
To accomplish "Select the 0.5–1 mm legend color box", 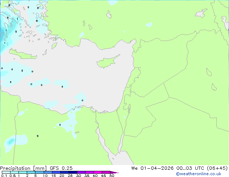I will 14,172.
